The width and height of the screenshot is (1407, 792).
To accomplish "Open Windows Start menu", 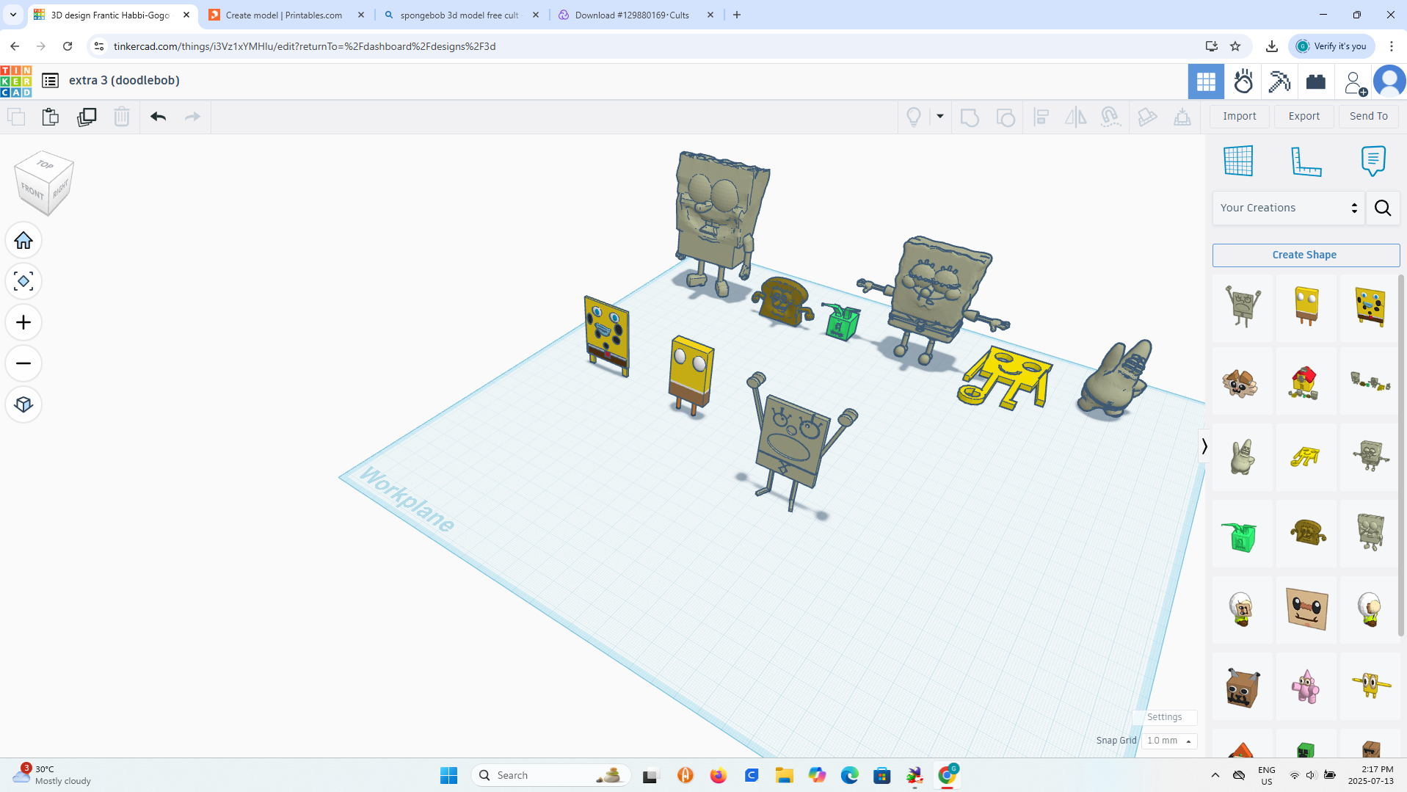I will pyautogui.click(x=448, y=775).
